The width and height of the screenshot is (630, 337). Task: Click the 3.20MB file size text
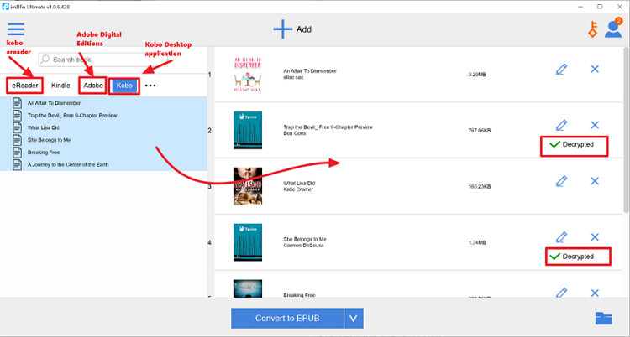[x=477, y=75]
